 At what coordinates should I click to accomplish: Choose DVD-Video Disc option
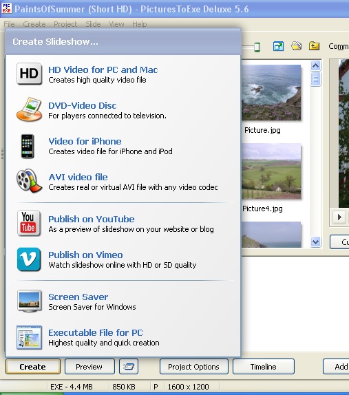click(83, 105)
